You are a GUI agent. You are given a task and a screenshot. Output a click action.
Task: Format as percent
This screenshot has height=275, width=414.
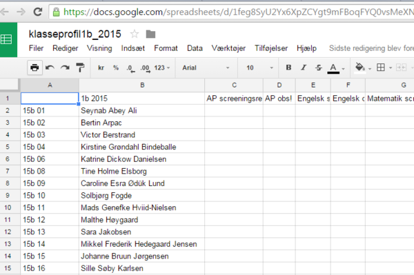pyautogui.click(x=116, y=68)
